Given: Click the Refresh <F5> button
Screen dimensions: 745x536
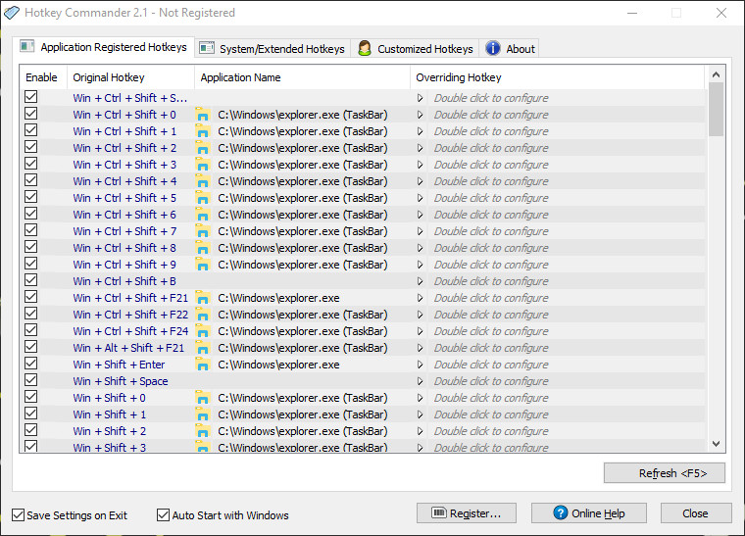Looking at the screenshot, I should pyautogui.click(x=665, y=473).
